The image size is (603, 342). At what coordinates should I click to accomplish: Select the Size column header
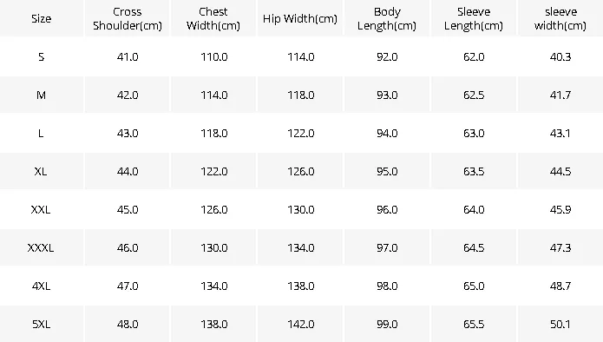41,18
